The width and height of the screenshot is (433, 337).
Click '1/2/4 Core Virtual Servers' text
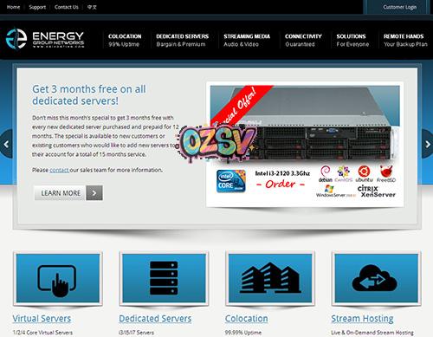(42, 333)
